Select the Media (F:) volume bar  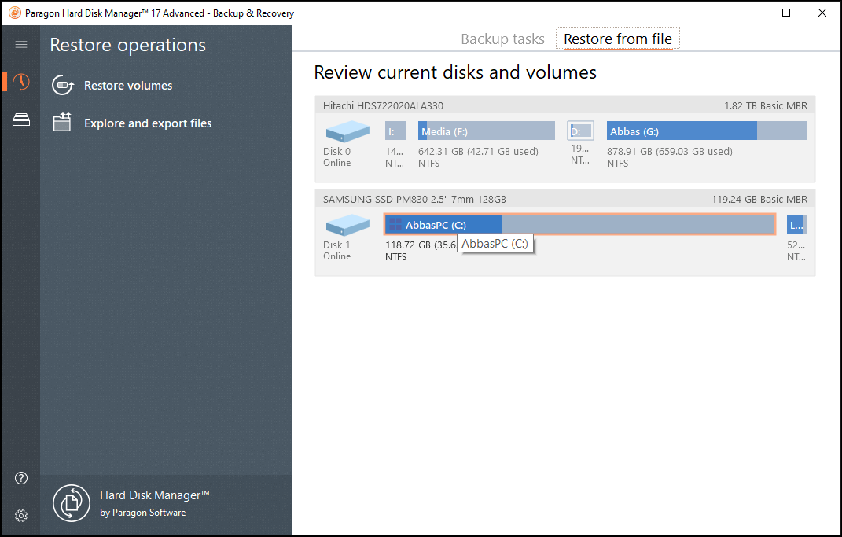pos(487,131)
